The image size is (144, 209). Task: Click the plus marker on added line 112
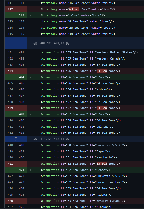[30, 15]
